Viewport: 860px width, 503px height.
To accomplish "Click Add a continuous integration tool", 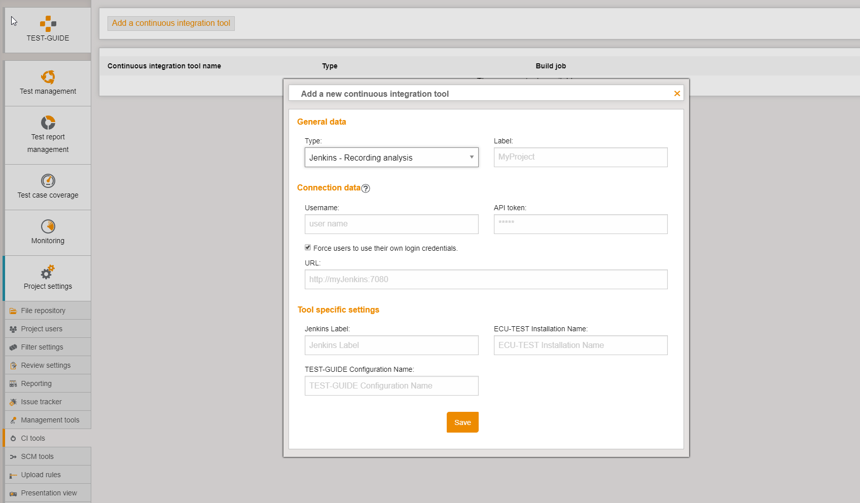I will (170, 23).
